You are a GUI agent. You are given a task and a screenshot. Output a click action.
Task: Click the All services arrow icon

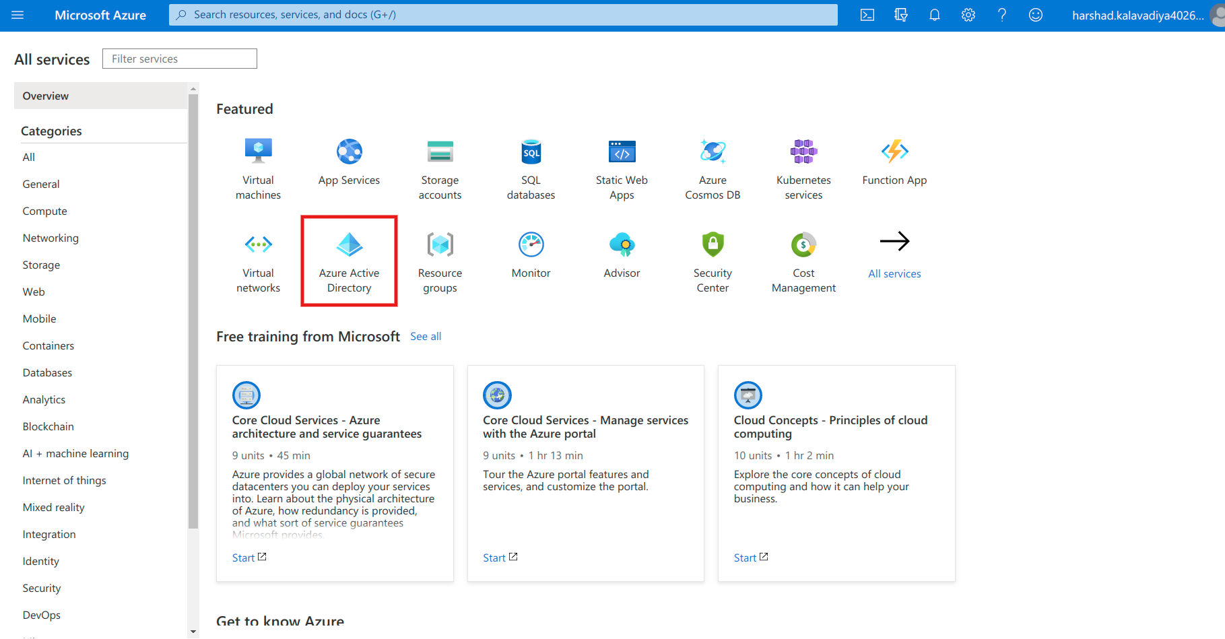point(894,241)
